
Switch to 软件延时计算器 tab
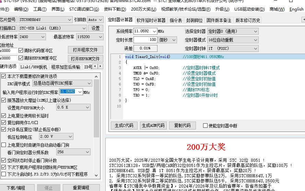pyautogui.click(x=151, y=20)
